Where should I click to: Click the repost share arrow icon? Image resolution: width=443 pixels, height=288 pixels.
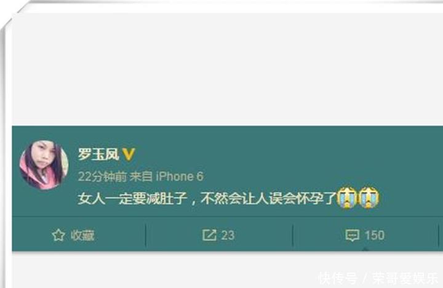tap(209, 235)
